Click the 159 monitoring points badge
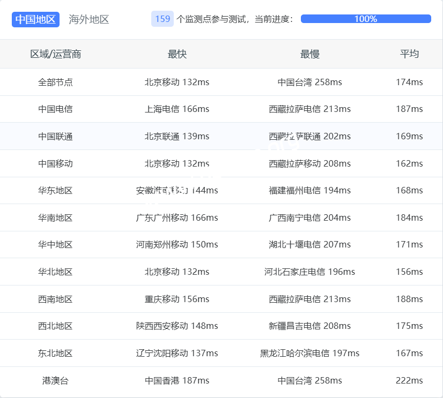Image resolution: width=443 pixels, height=398 pixels. pyautogui.click(x=163, y=19)
